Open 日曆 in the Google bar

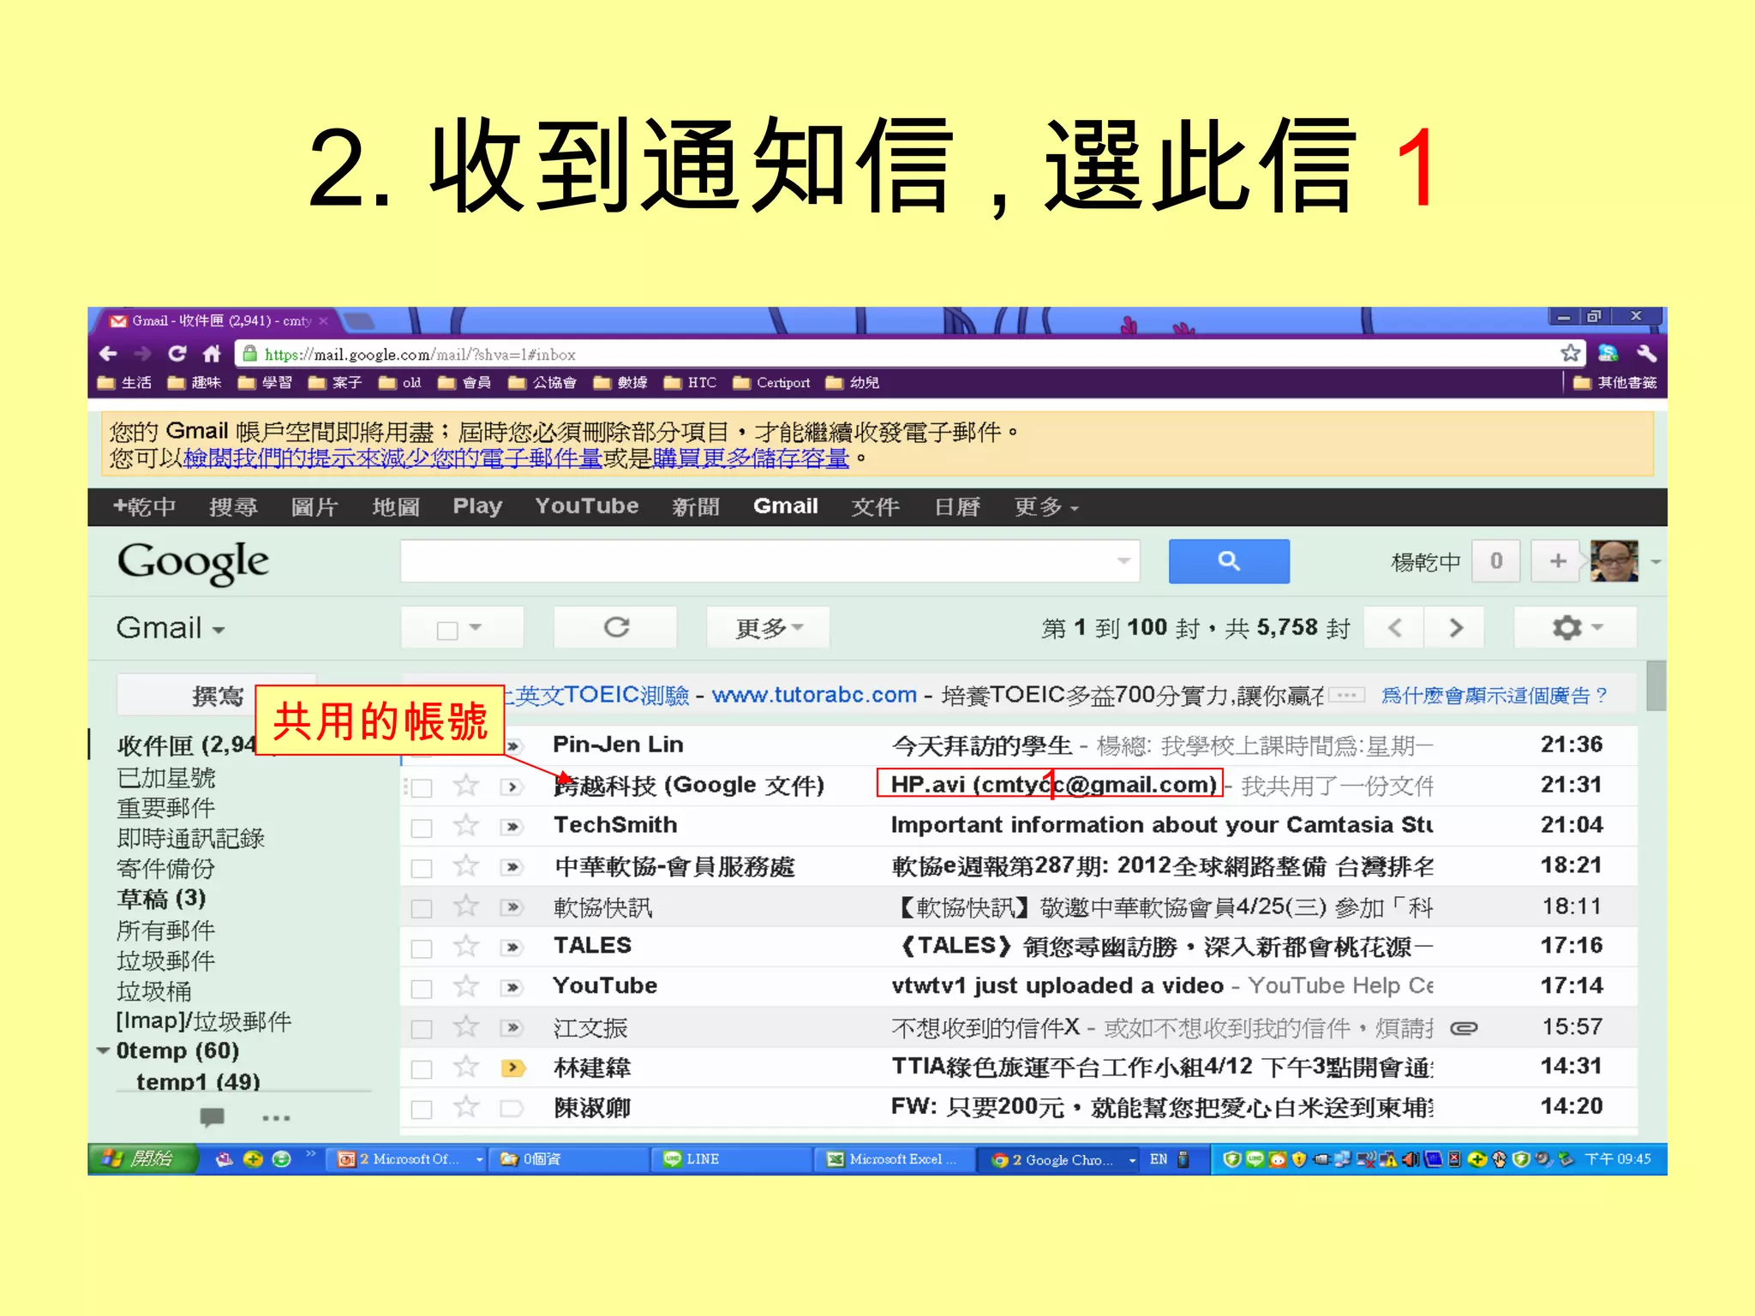click(957, 507)
